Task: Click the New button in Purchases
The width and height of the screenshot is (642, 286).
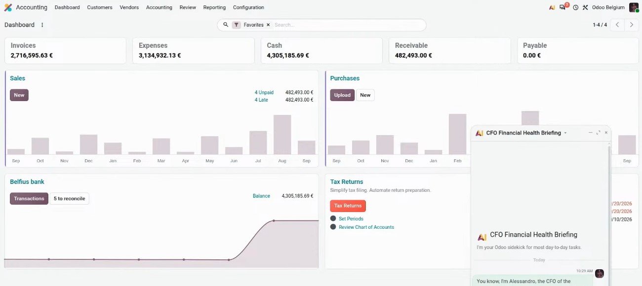Action: click(365, 95)
